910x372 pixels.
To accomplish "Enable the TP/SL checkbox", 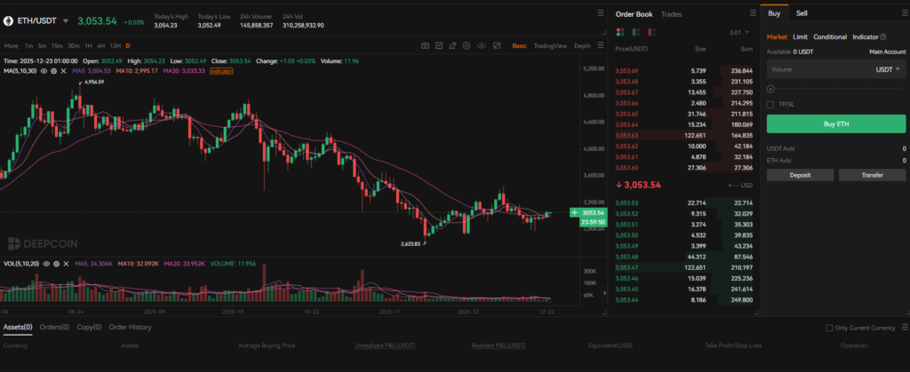I will click(770, 104).
